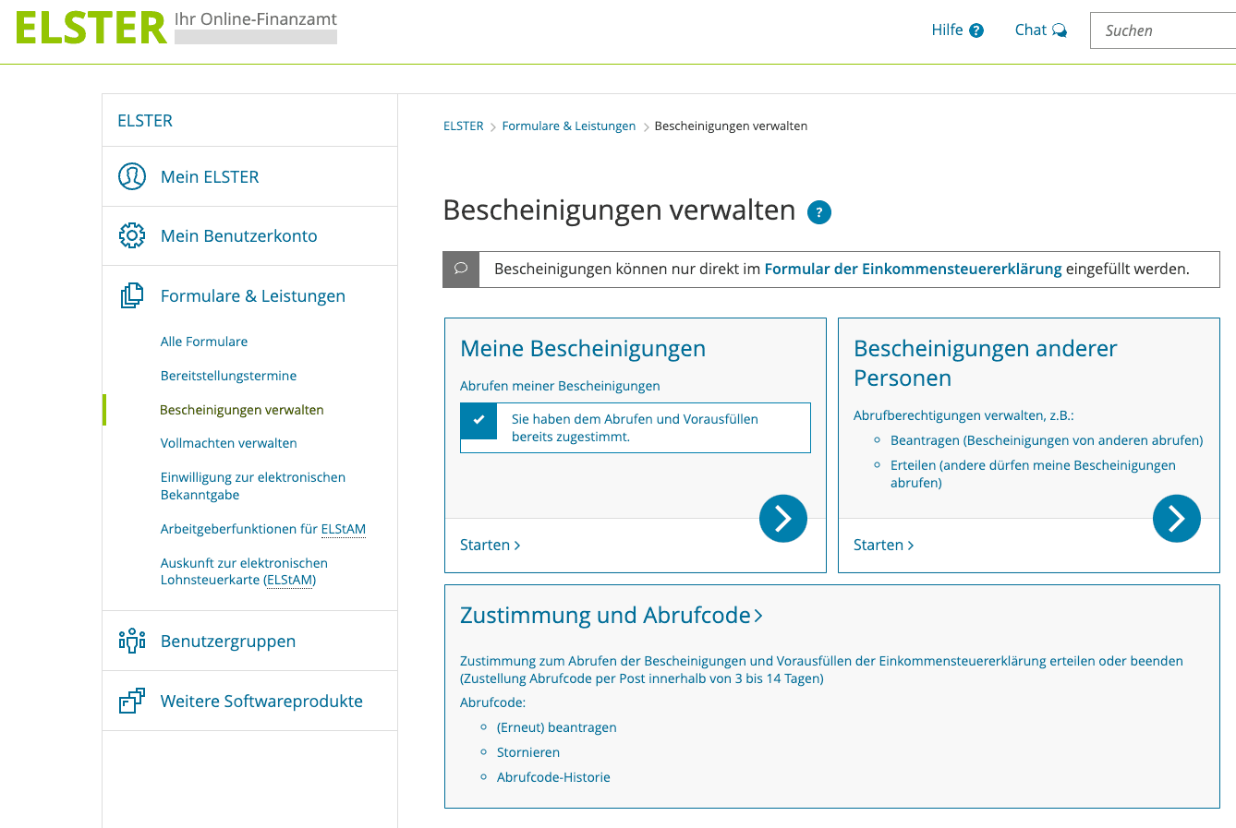Click (Erneut) beantragen list item
Image resolution: width=1236 pixels, height=828 pixels.
tap(557, 727)
